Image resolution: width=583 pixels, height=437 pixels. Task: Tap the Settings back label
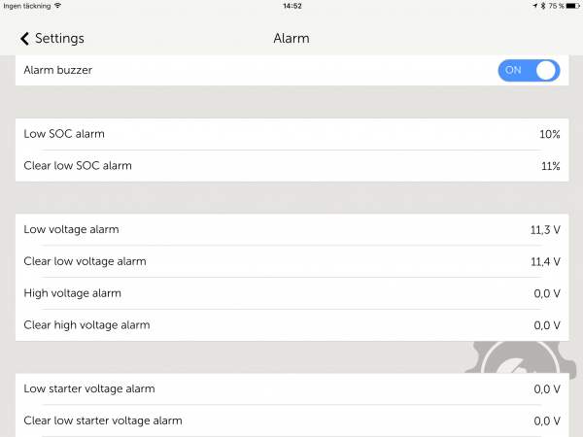[59, 39]
